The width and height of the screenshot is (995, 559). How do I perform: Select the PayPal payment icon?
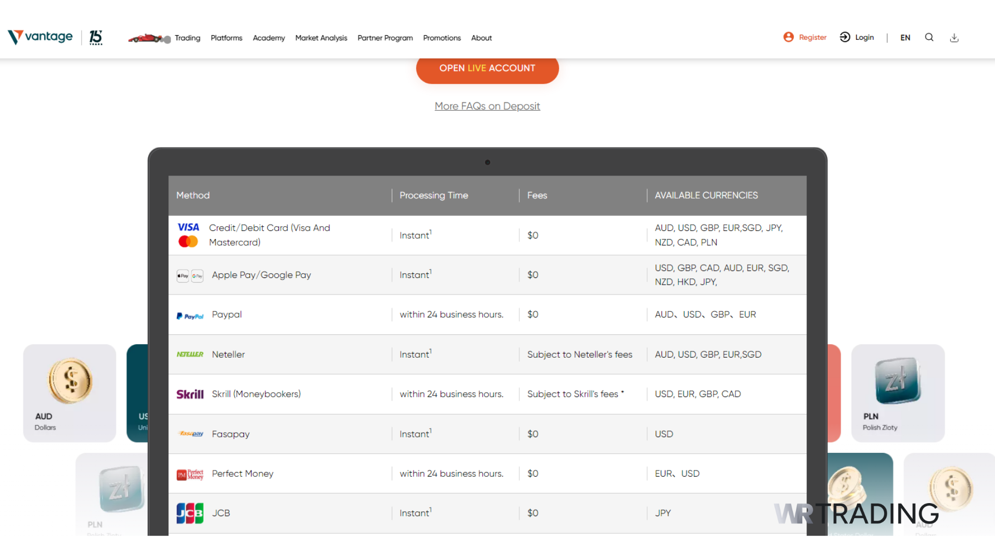point(190,316)
